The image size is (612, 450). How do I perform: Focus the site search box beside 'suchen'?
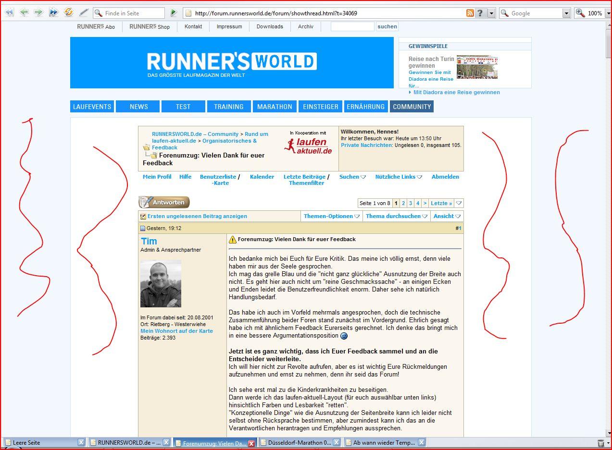(x=352, y=26)
